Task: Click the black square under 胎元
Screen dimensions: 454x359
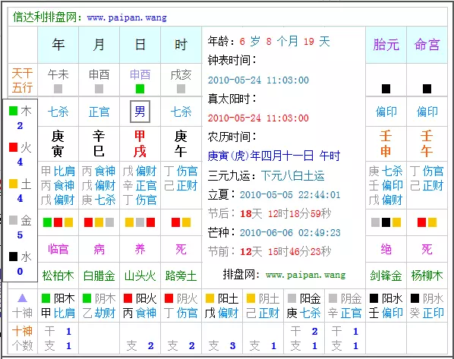Action: point(386,89)
